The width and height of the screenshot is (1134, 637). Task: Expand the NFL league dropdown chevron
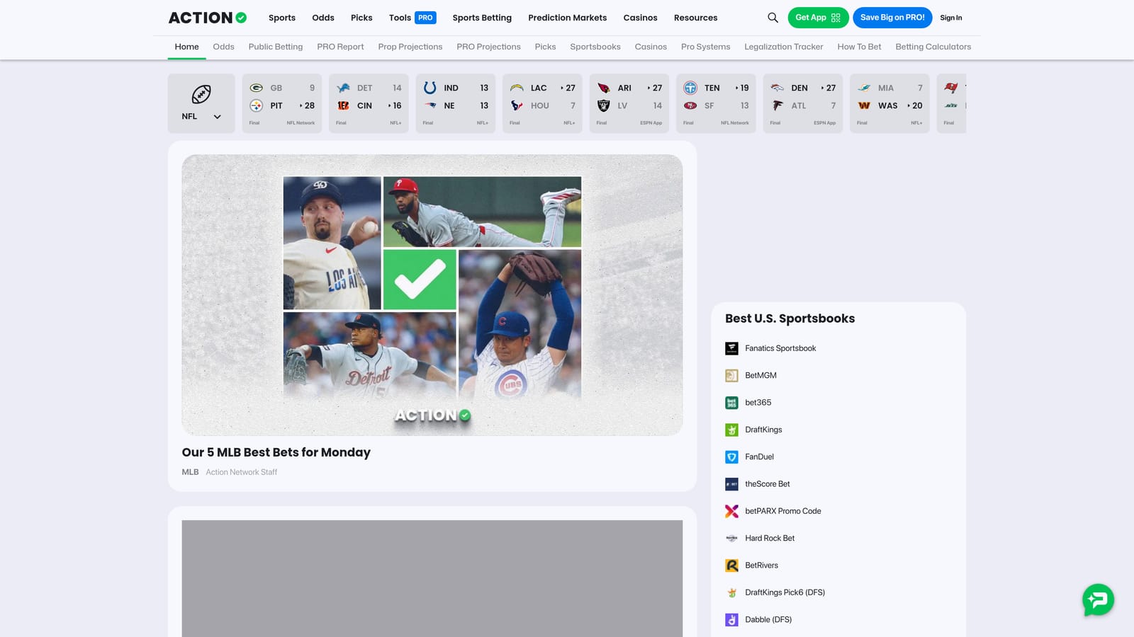(218, 117)
